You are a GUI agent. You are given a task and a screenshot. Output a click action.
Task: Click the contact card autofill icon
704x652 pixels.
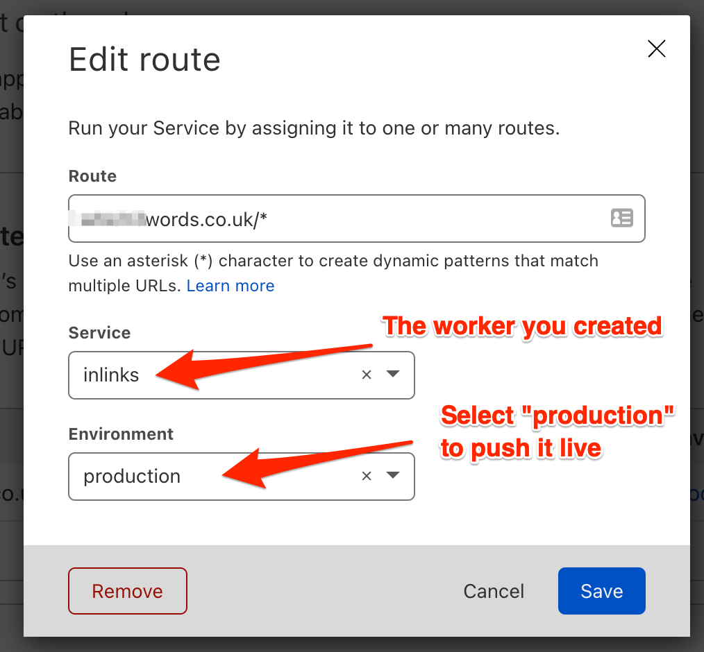(622, 218)
